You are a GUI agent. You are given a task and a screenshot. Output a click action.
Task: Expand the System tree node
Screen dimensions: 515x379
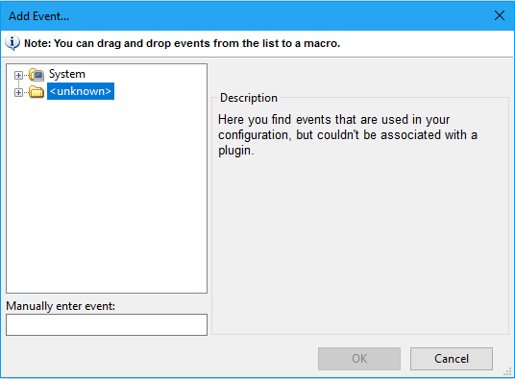point(18,75)
